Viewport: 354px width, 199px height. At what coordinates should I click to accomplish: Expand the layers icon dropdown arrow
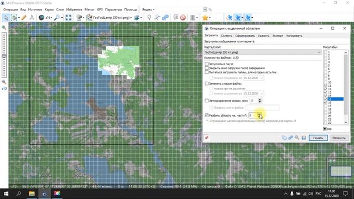[141, 18]
